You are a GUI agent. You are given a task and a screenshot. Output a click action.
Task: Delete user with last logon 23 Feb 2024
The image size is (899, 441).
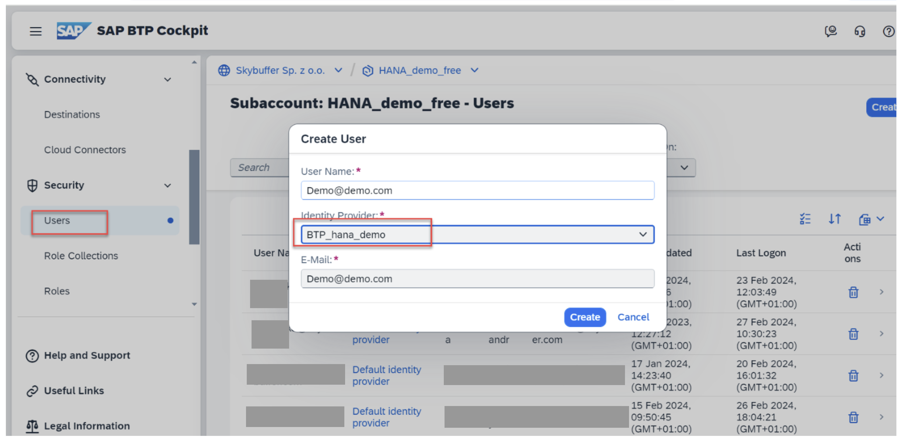point(853,292)
